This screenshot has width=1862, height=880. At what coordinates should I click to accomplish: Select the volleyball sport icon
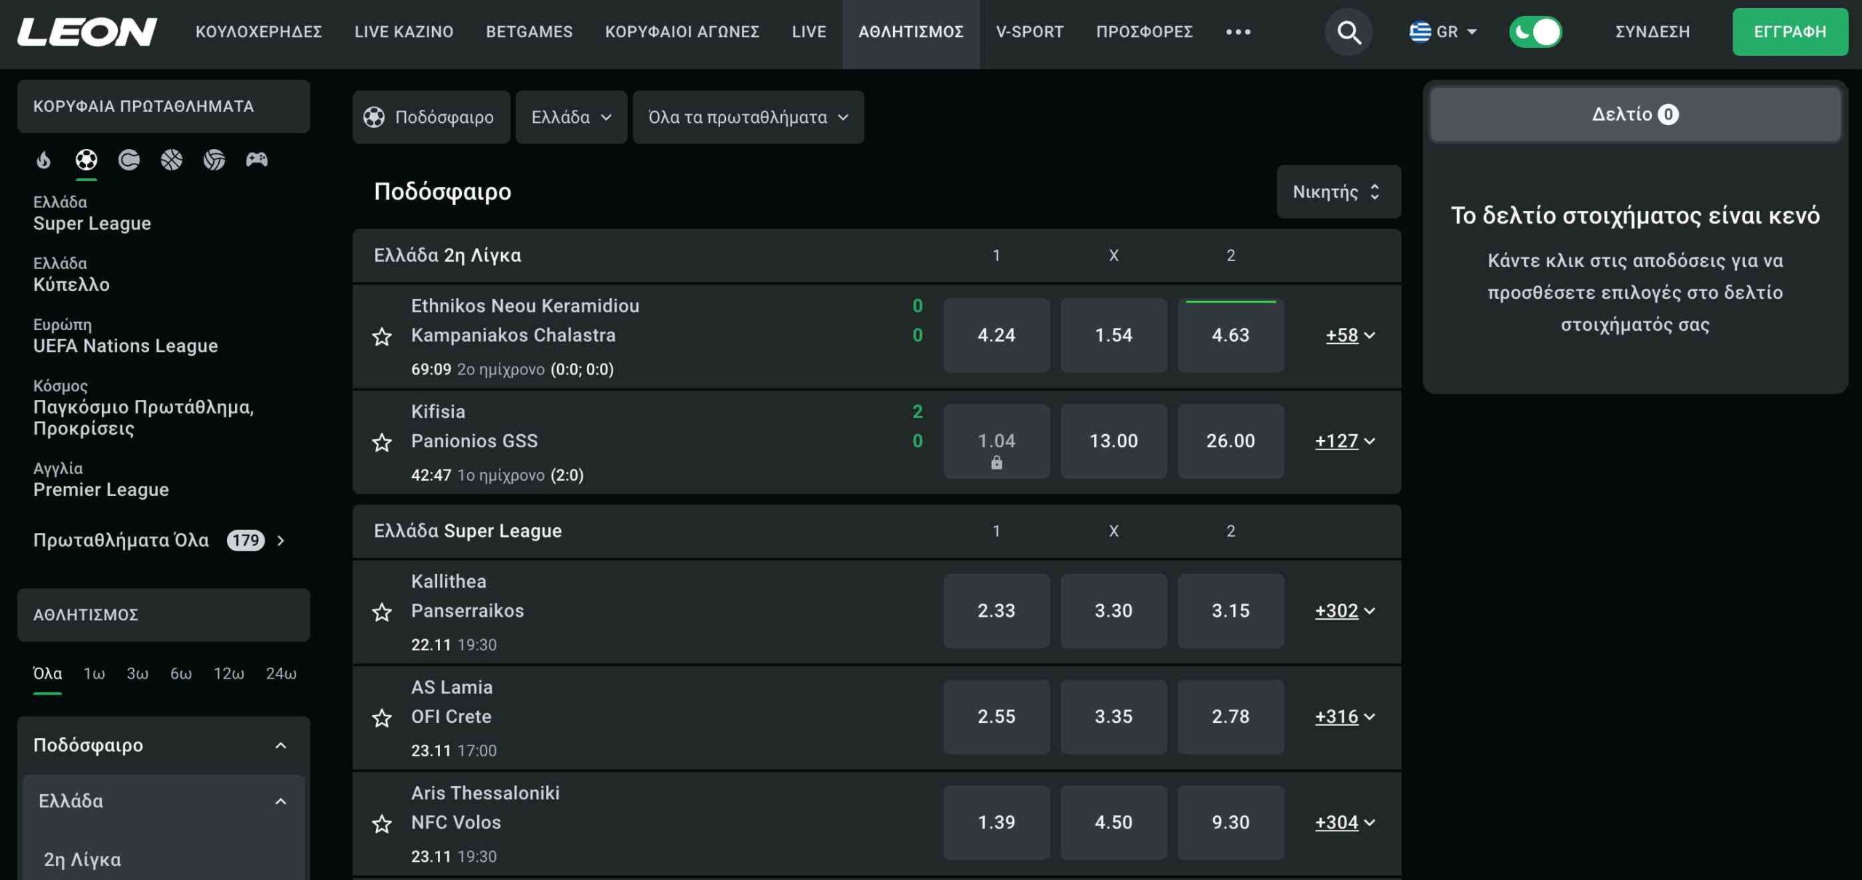(x=214, y=159)
